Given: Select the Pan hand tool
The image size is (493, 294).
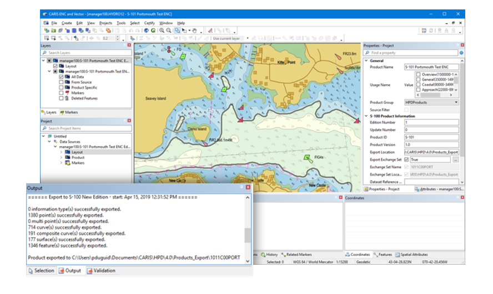Looking at the screenshot, I should tap(195, 30).
